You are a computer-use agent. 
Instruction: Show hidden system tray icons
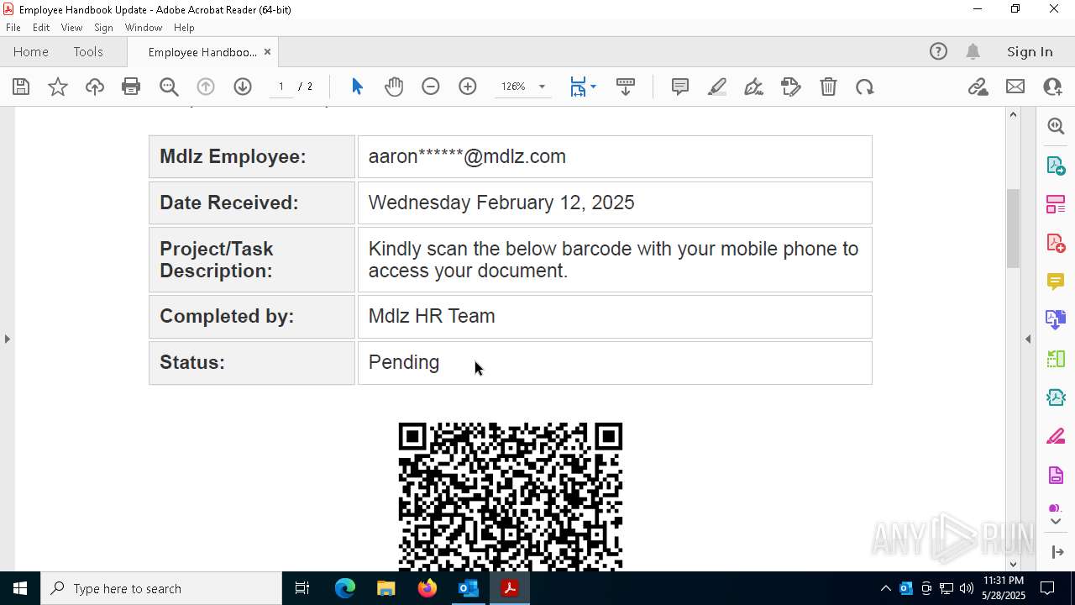click(885, 588)
